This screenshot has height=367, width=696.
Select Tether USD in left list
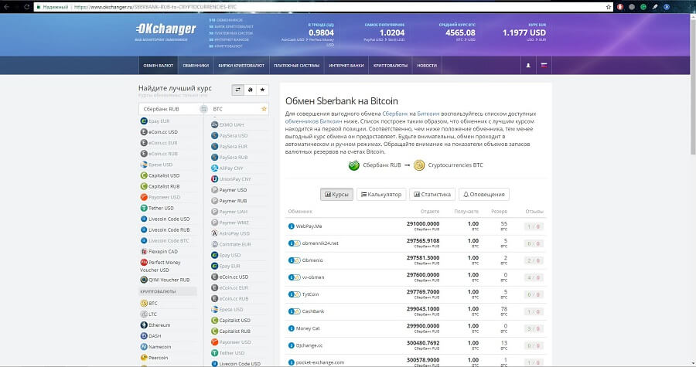click(157, 208)
